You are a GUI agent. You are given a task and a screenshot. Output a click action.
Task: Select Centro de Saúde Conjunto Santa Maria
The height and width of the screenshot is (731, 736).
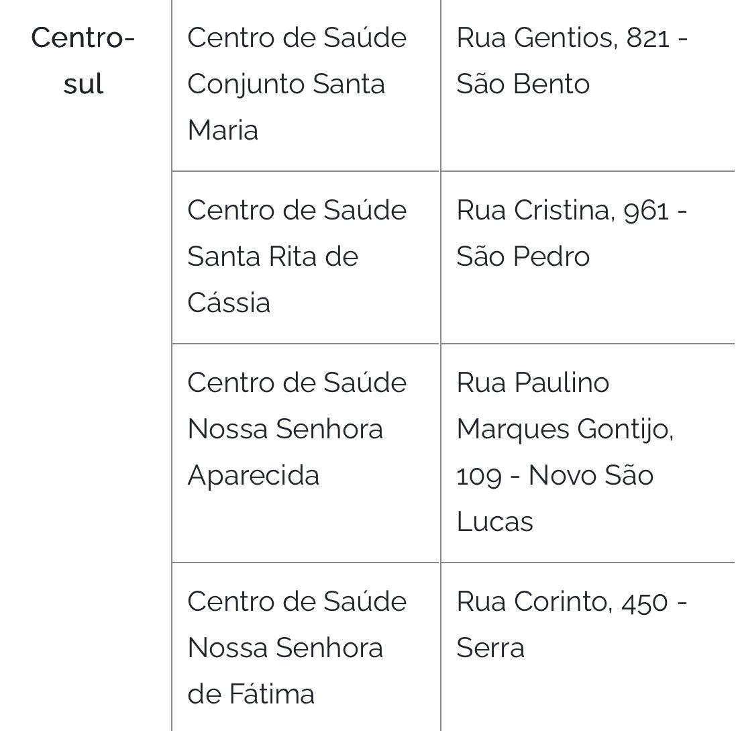297,83
